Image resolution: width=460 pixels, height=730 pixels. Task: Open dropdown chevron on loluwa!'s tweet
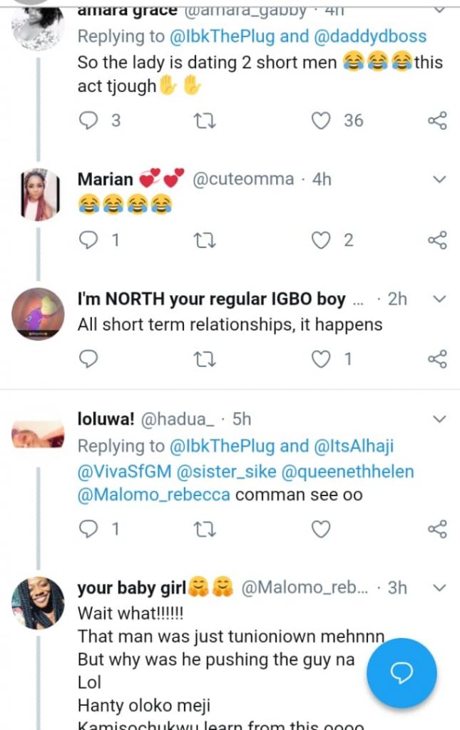click(x=439, y=418)
